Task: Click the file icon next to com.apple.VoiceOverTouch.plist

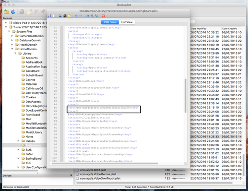Action: [x=77, y=179]
